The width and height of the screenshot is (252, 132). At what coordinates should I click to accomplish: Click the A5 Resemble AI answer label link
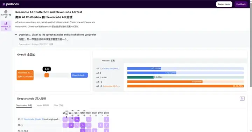point(111,86)
